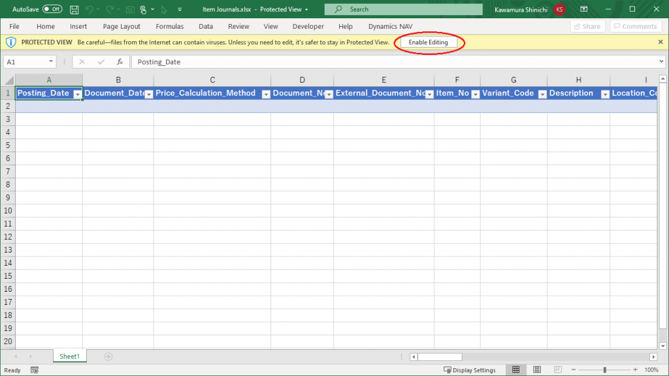Switch to the Home tab

click(x=46, y=26)
